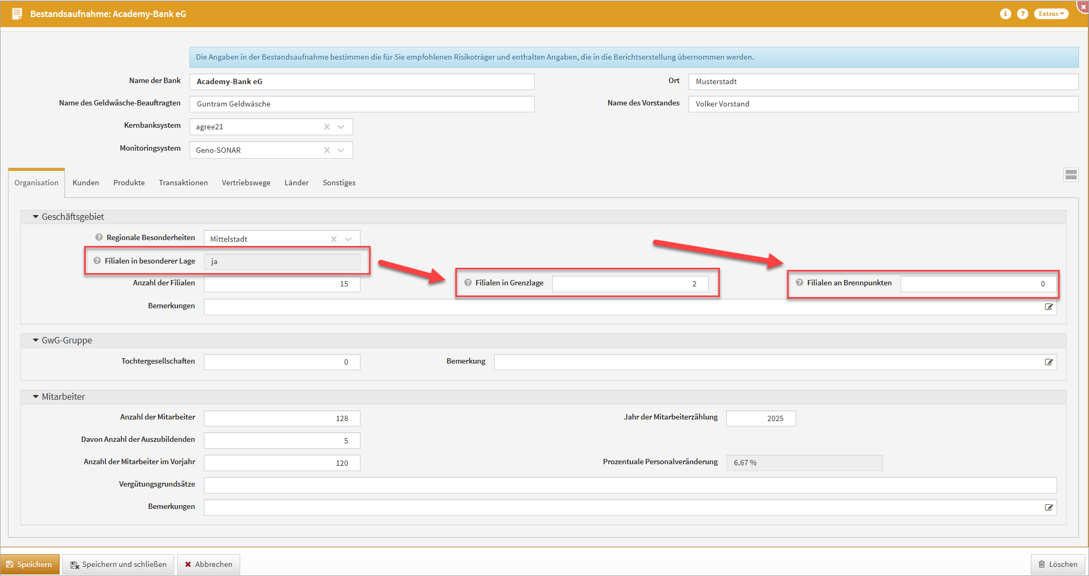
Task: Collapse the Mitarbeiter section
Action: pos(36,397)
